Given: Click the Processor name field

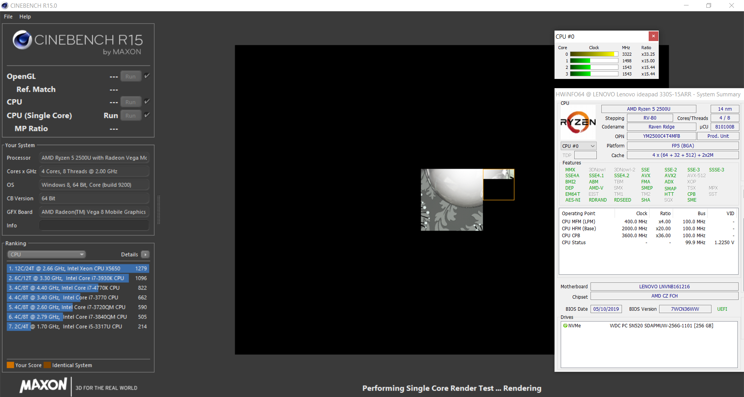Looking at the screenshot, I should point(94,157).
